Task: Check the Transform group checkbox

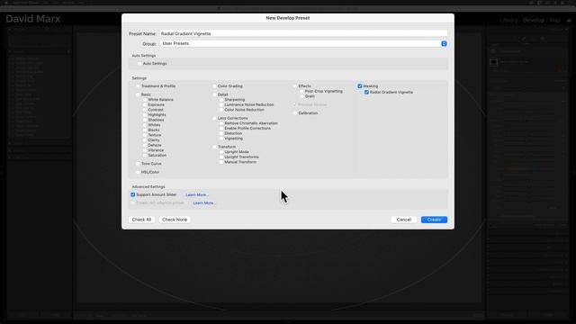Action: pos(214,147)
